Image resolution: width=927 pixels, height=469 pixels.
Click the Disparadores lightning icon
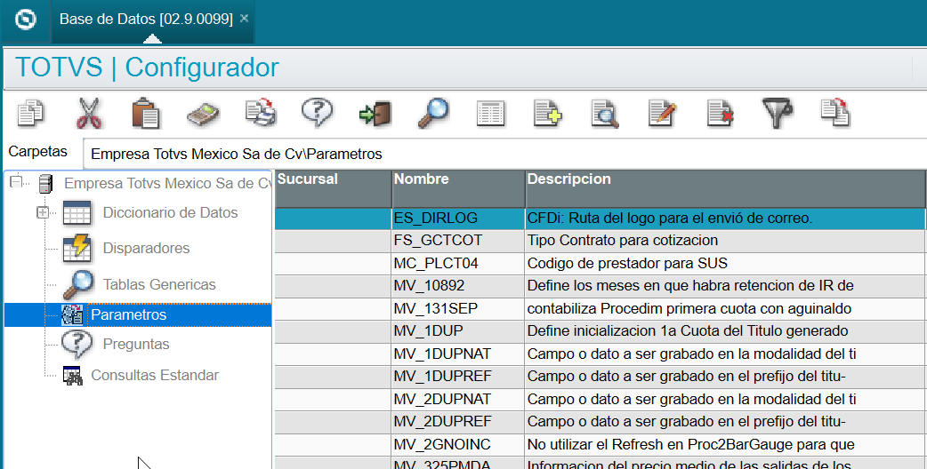pyautogui.click(x=77, y=248)
